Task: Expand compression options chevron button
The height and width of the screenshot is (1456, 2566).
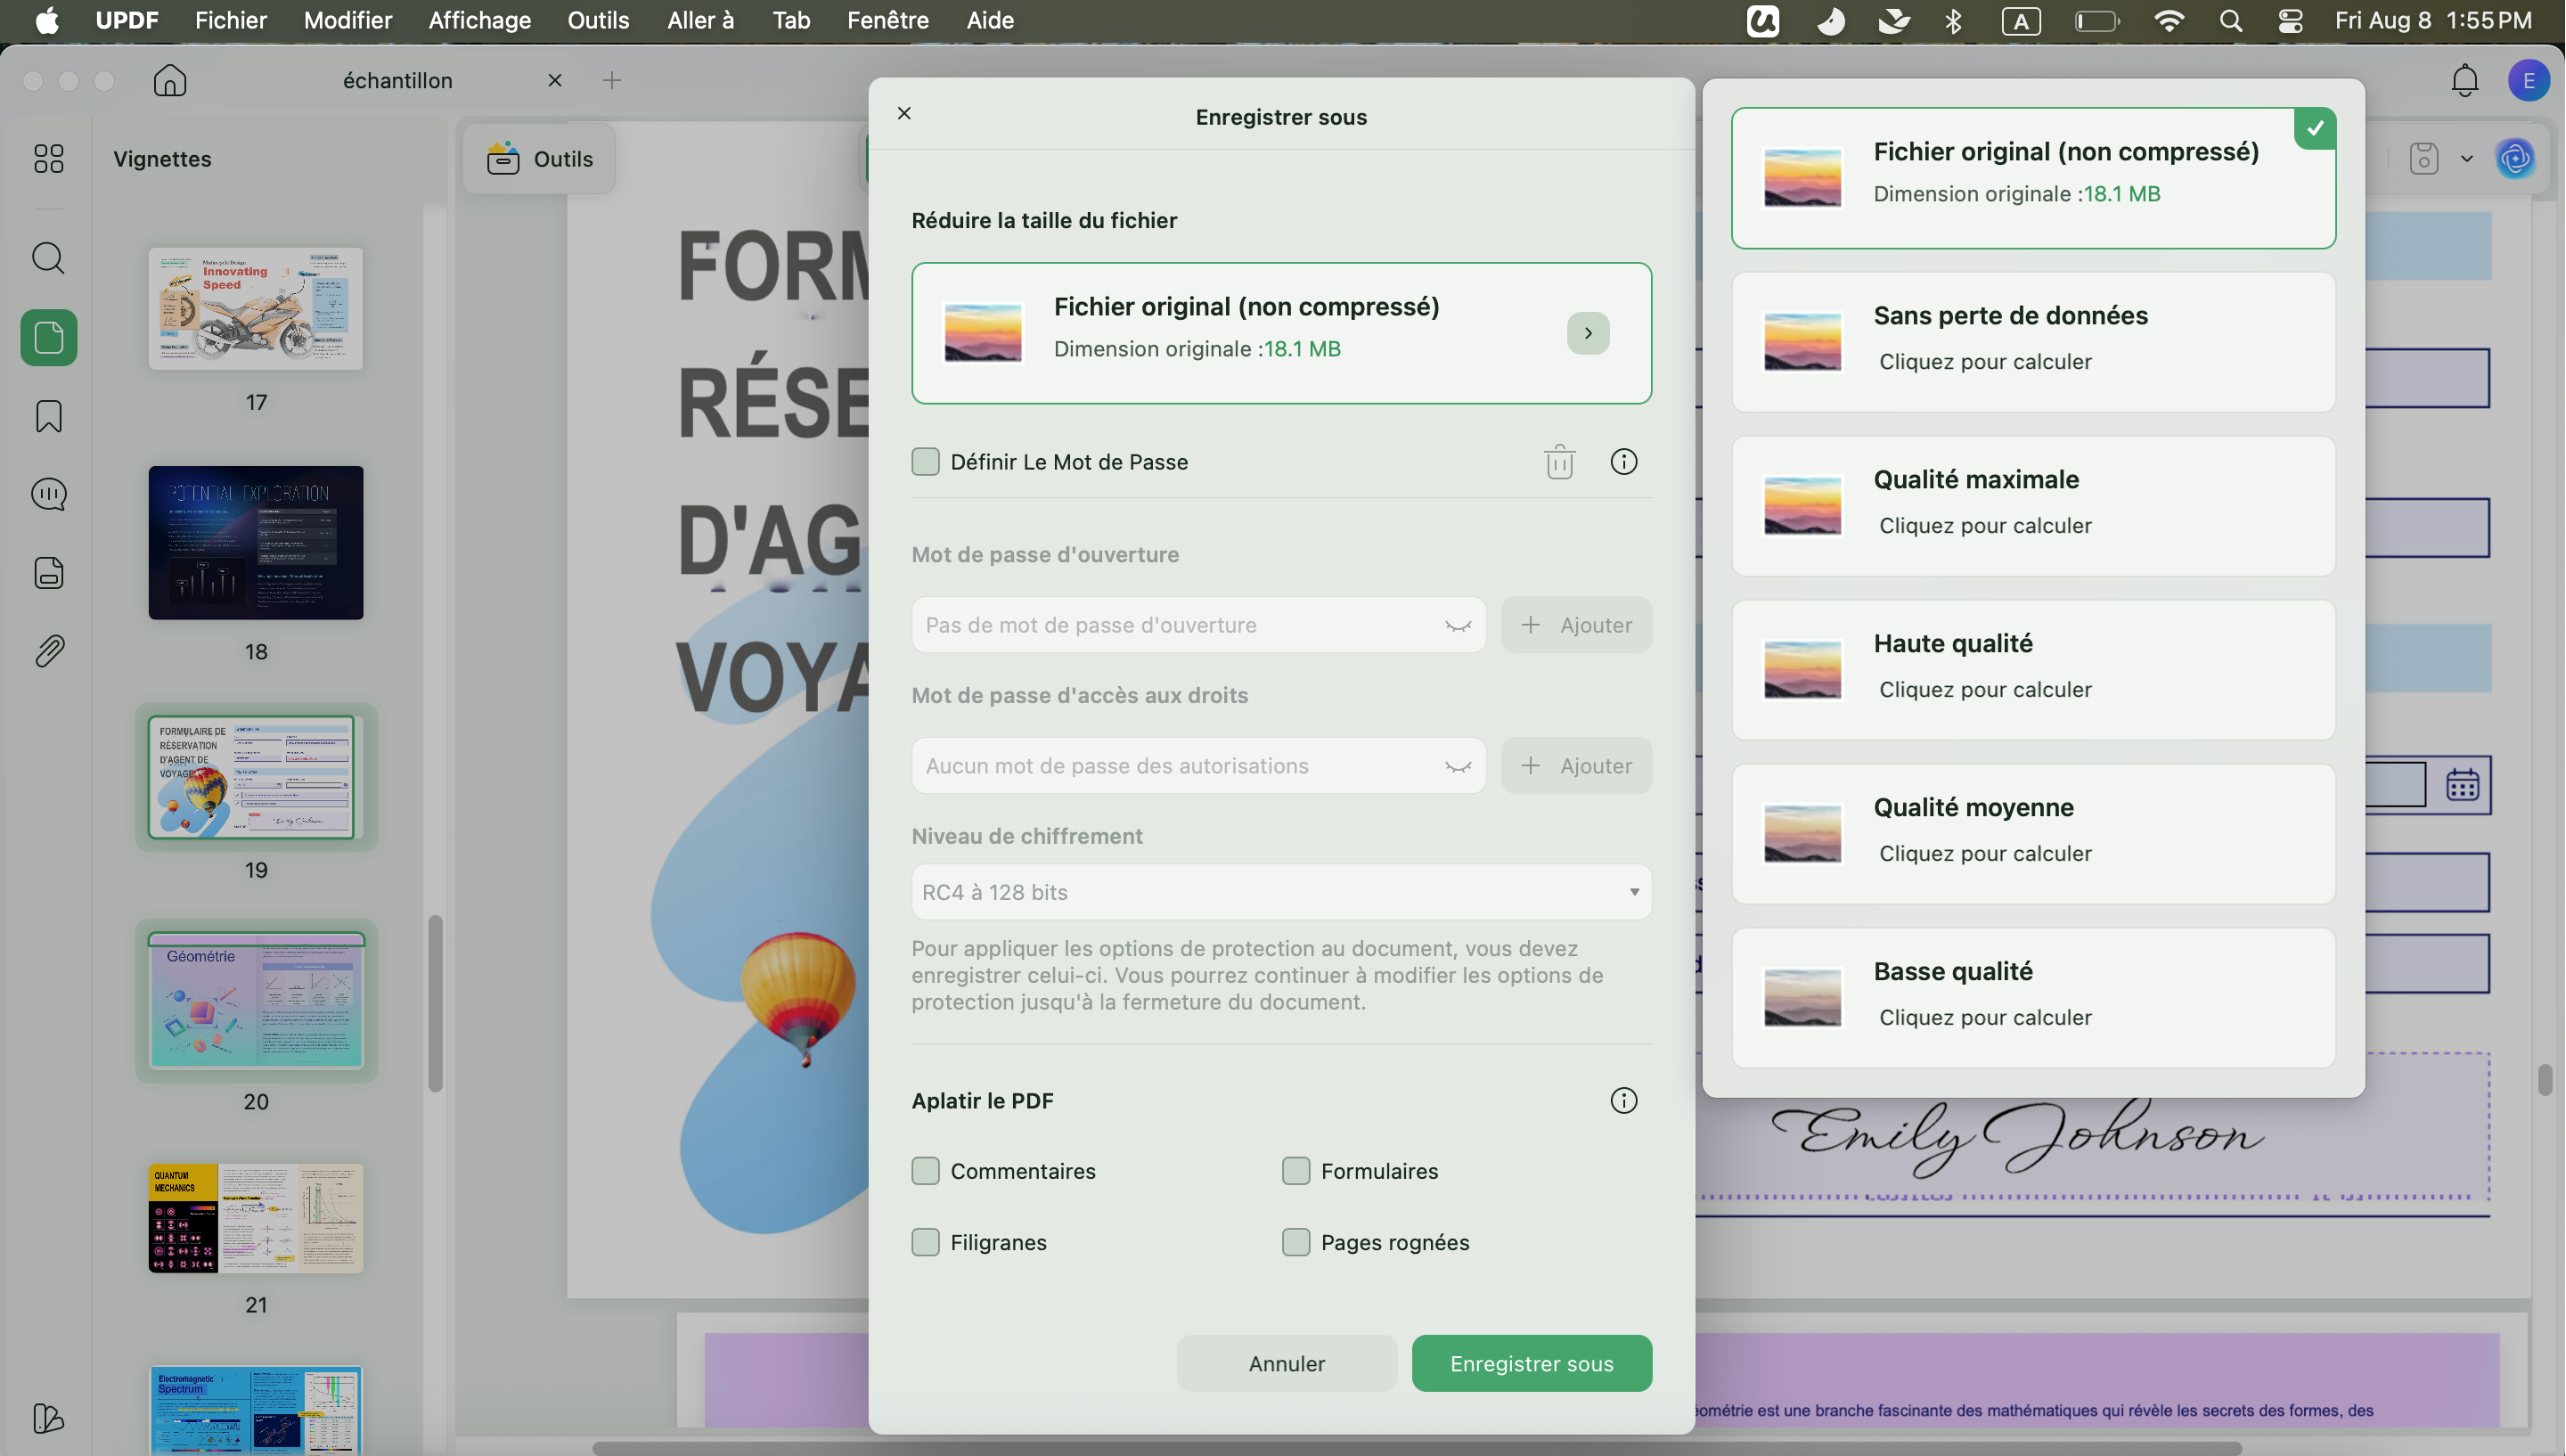Action: pyautogui.click(x=1588, y=333)
